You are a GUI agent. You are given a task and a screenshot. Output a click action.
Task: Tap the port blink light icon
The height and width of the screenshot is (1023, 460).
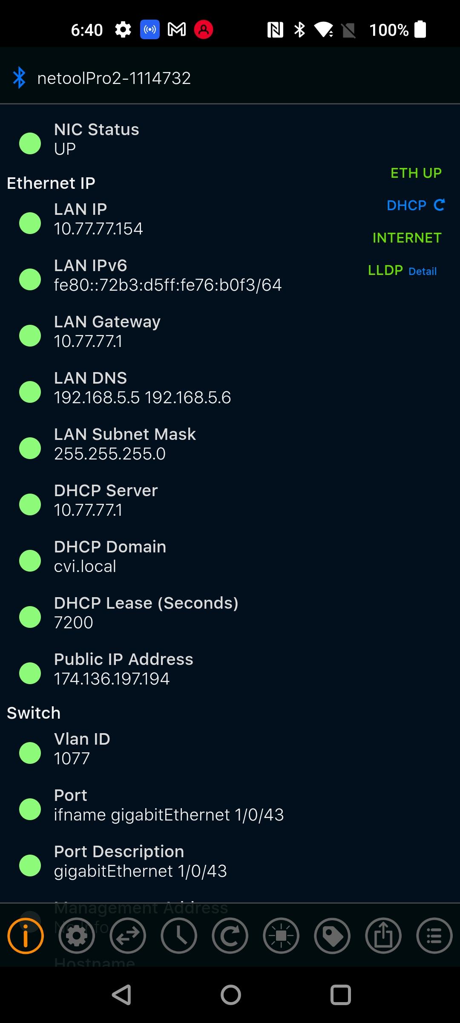click(281, 936)
